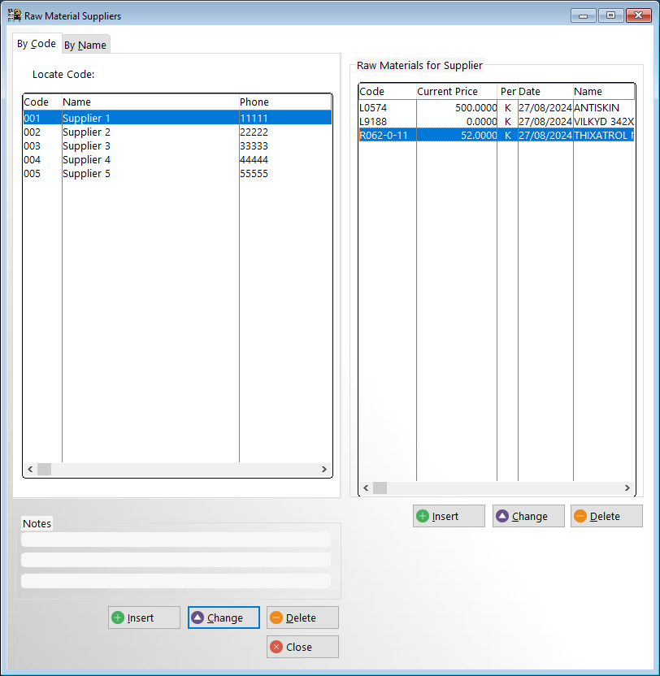Click the app icon in the title bar
The width and height of the screenshot is (660, 676).
14,15
